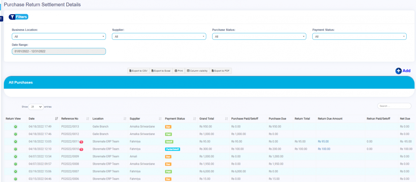Open return view for PO2022/0006
Viewport: 416px width, 182px height.
pyautogui.click(x=16, y=179)
